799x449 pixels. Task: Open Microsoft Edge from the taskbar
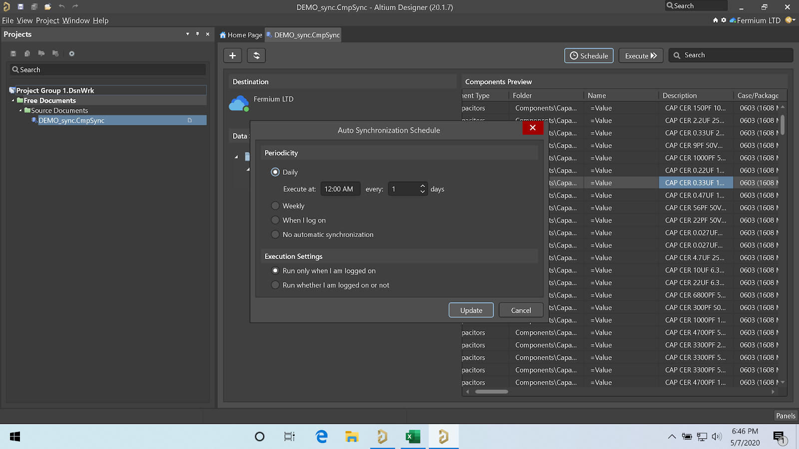(322, 437)
